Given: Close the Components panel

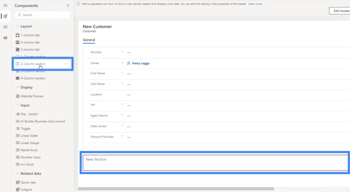Looking at the screenshot, I should 68,6.
